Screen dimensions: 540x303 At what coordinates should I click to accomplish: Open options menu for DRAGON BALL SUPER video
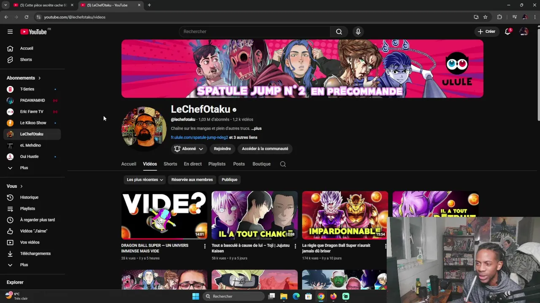click(205, 246)
